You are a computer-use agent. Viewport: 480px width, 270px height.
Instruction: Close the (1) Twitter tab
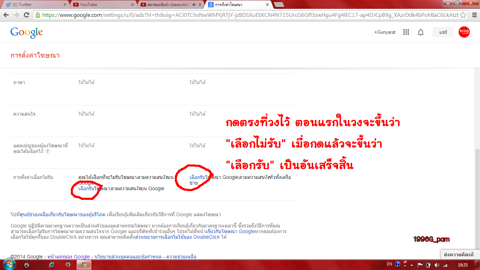64,5
